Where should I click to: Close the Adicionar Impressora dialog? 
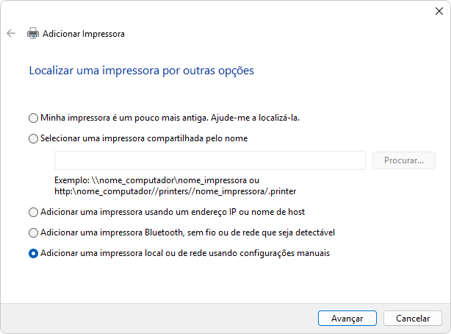pyautogui.click(x=439, y=11)
